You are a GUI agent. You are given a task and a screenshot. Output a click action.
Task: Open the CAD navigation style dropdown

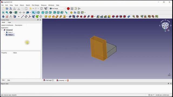(x=151, y=95)
